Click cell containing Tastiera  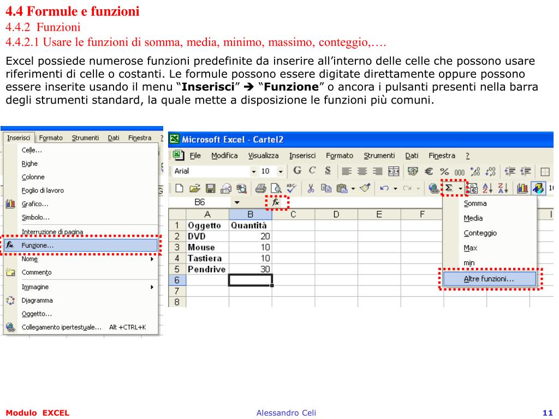pos(207,258)
